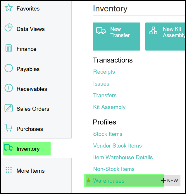Open the Receivables plus-circle icon
Image resolution: width=186 pixels, height=194 pixels.
(x=9, y=89)
